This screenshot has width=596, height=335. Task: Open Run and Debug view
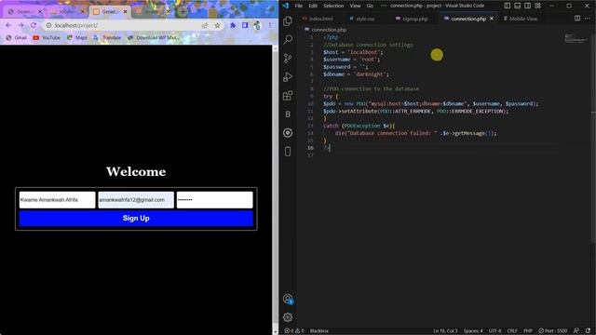pos(288,76)
